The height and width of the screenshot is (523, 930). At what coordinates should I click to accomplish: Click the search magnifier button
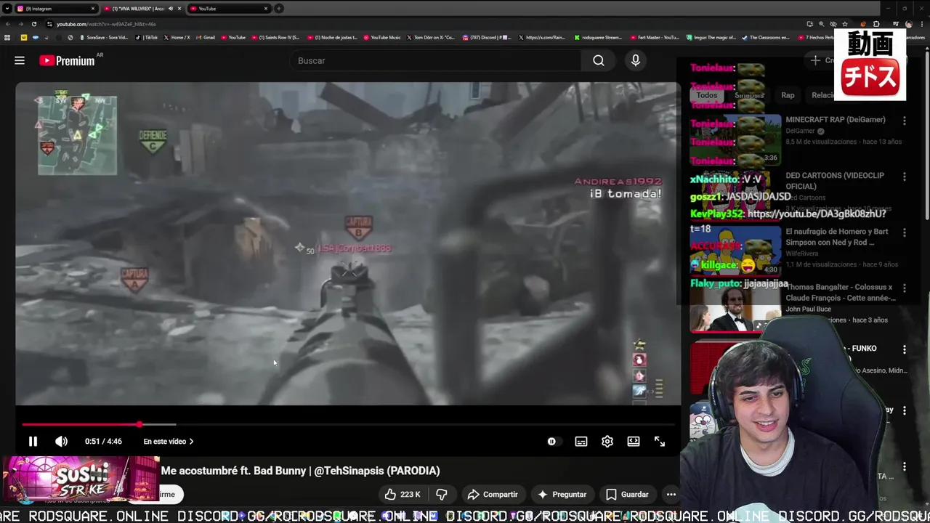pos(599,61)
